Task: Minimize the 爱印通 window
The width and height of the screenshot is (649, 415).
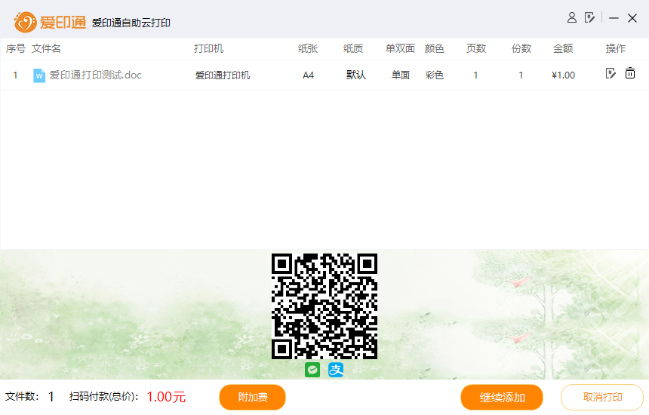Action: tap(614, 18)
